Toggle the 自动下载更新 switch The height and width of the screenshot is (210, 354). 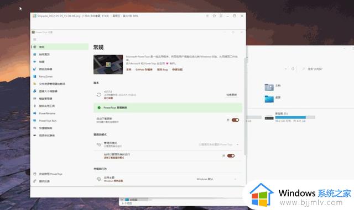pyautogui.click(x=235, y=120)
